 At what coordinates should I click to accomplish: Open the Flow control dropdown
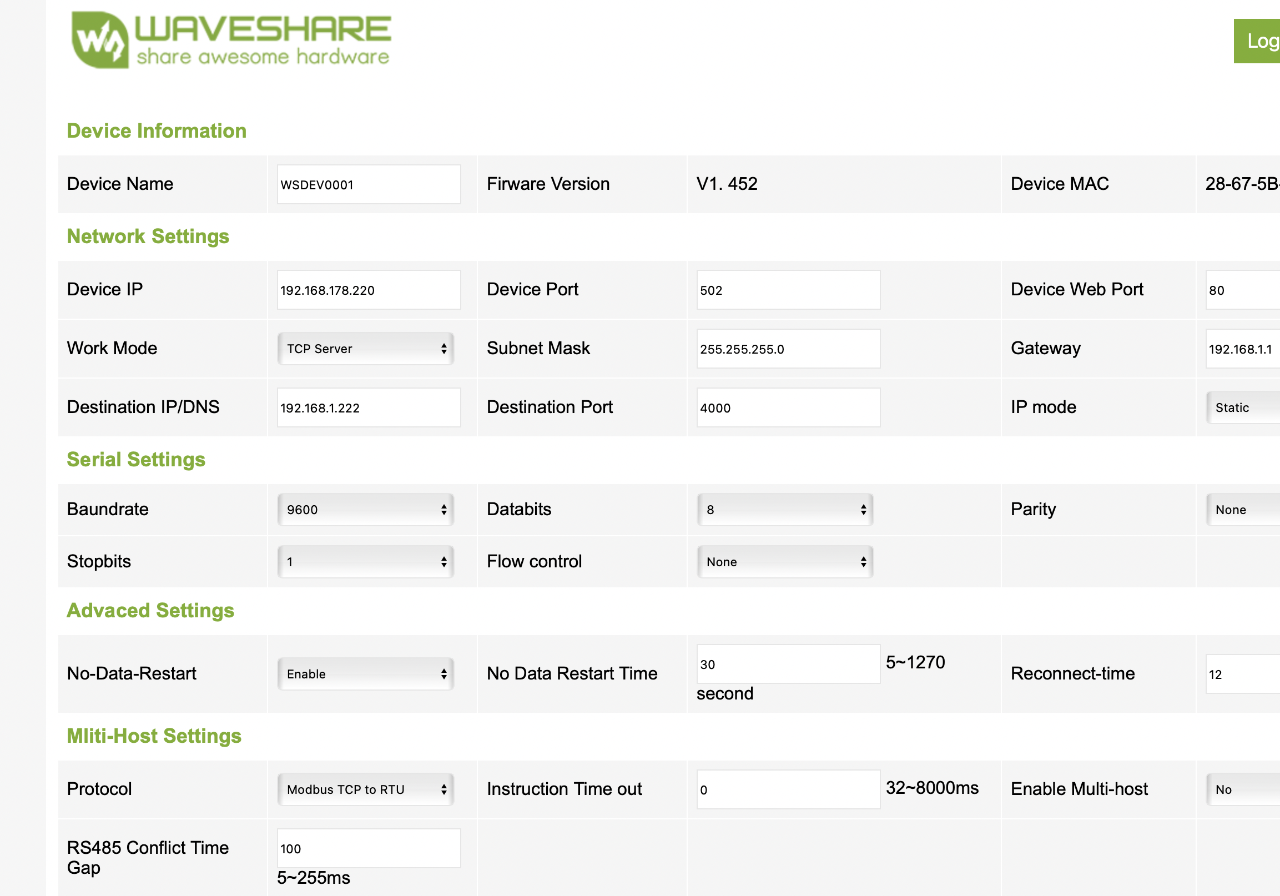[x=785, y=561]
